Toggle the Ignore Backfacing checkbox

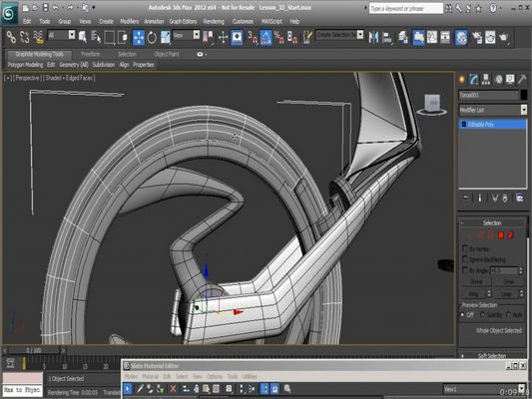pyautogui.click(x=465, y=259)
